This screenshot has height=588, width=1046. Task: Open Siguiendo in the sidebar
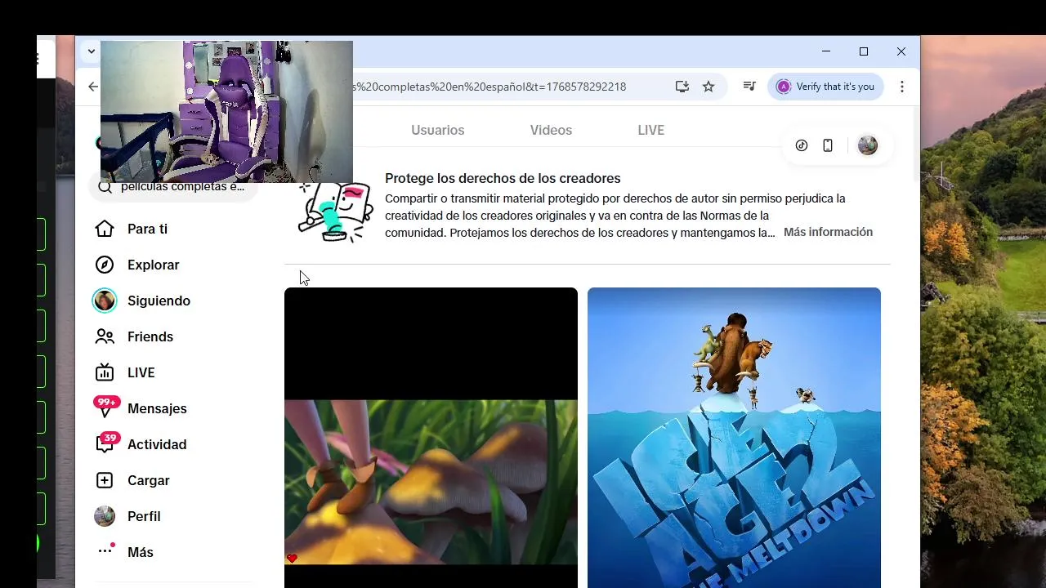(159, 301)
